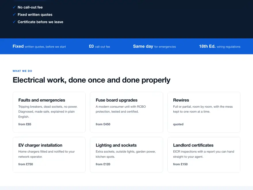Click 'Same day for emergencies' banner item
253x190 pixels.
(154, 46)
